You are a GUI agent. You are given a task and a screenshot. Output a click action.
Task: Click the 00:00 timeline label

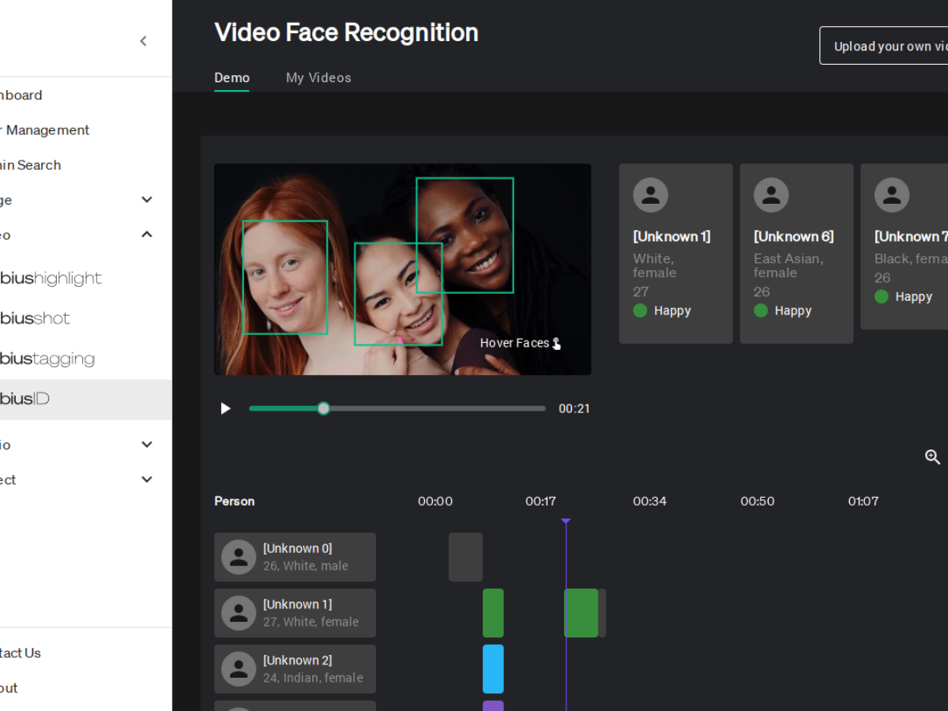[x=435, y=501]
